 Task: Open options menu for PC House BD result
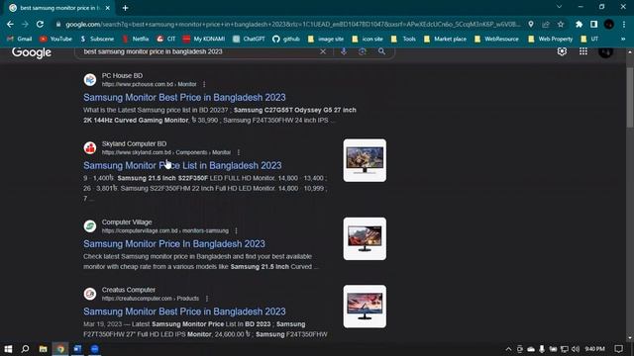204,84
